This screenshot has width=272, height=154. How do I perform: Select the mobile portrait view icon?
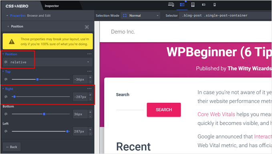[215, 5]
